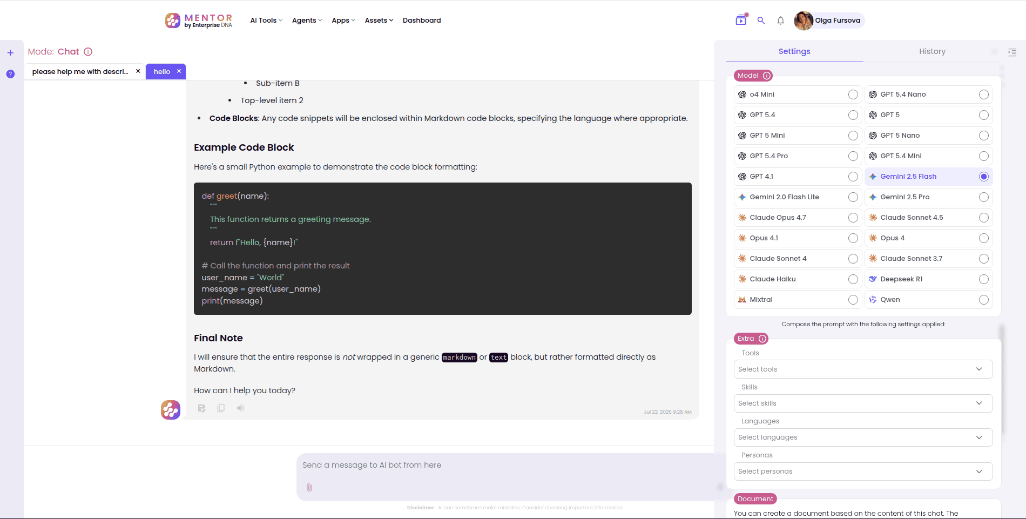Viewport: 1026px width, 519px height.
Task: Select the Claude Sonnet 4 model
Action: coord(798,259)
